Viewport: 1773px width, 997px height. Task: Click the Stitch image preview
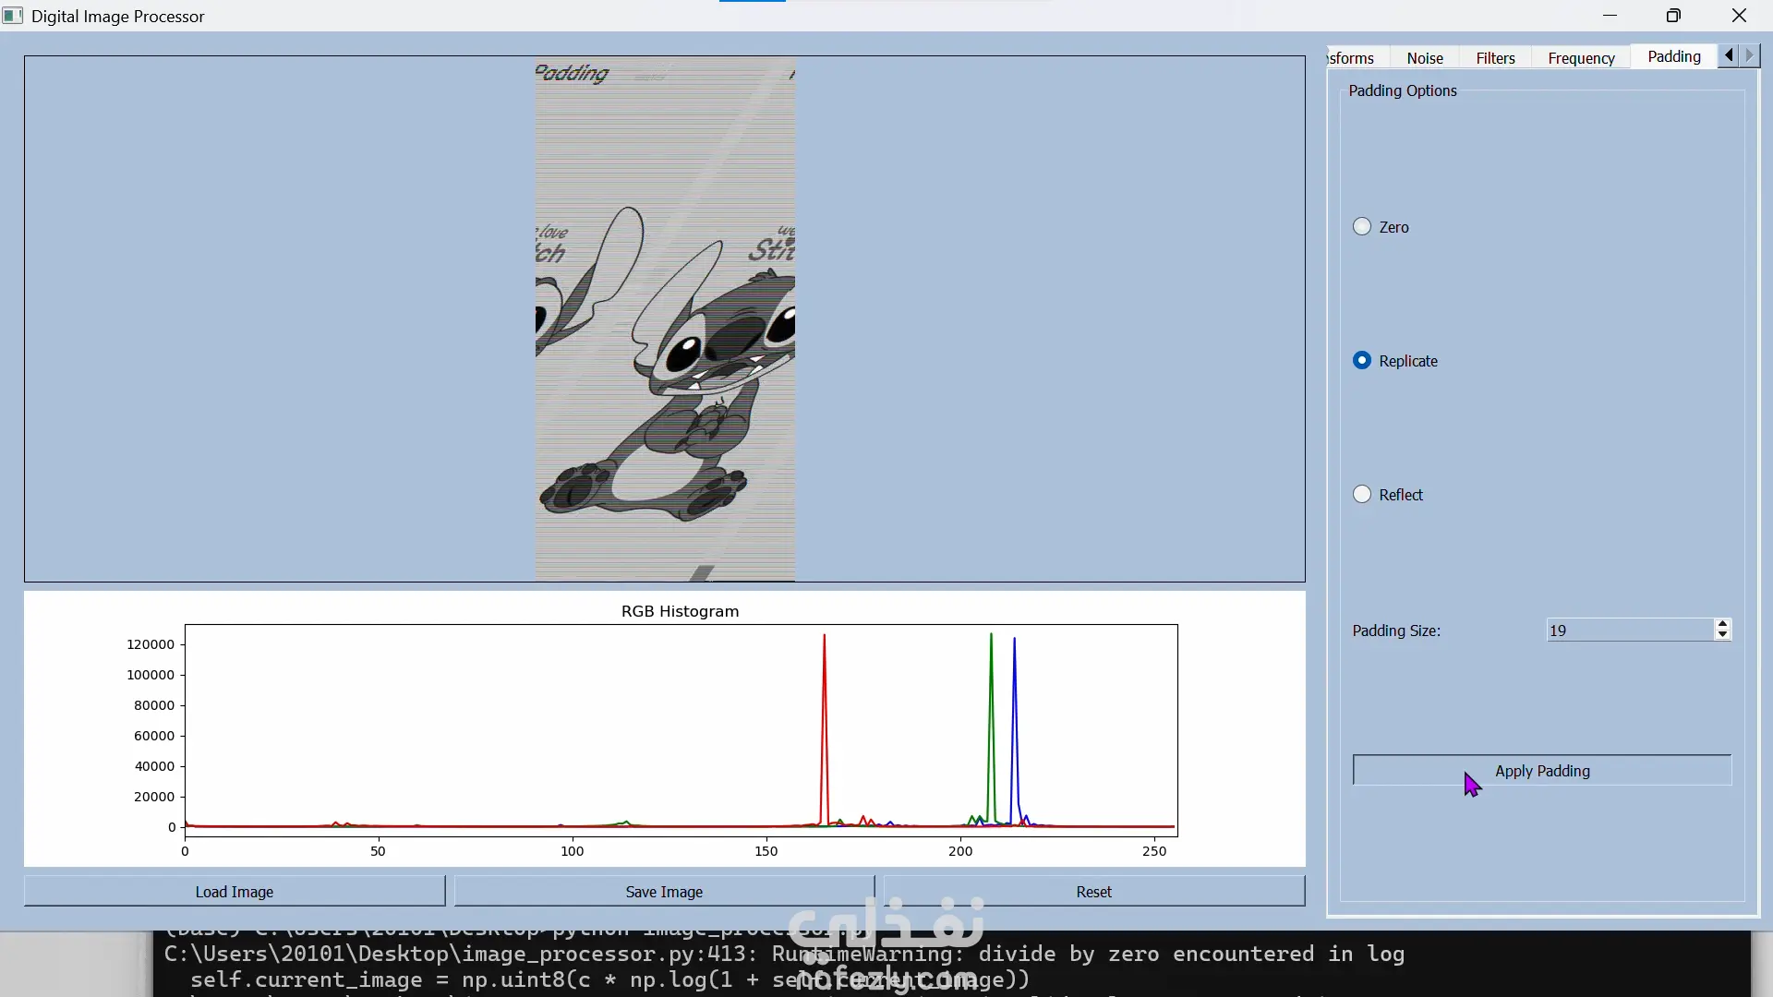point(665,319)
